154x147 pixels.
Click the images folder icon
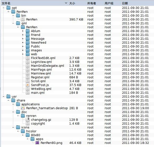(x=28, y=50)
